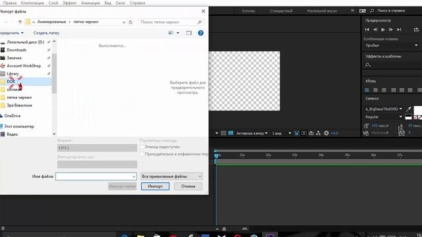The image size is (422, 237).
Task: Check the 'Эпизод недоступен' checkbox
Action: pos(142,147)
